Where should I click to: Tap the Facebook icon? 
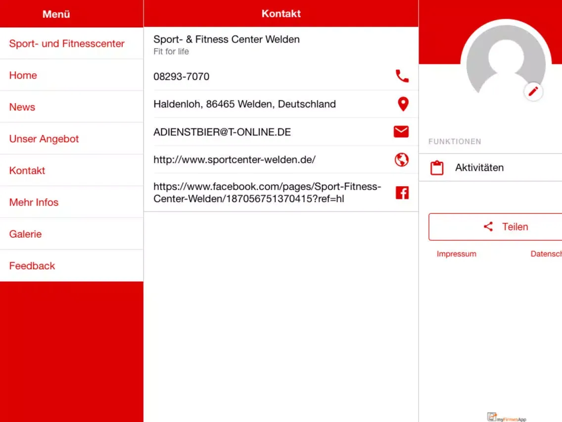pos(402,193)
